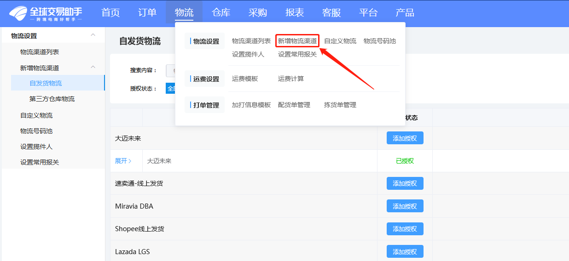Click the 全球交易助手 logo
Image resolution: width=569 pixels, height=261 pixels.
(46, 13)
